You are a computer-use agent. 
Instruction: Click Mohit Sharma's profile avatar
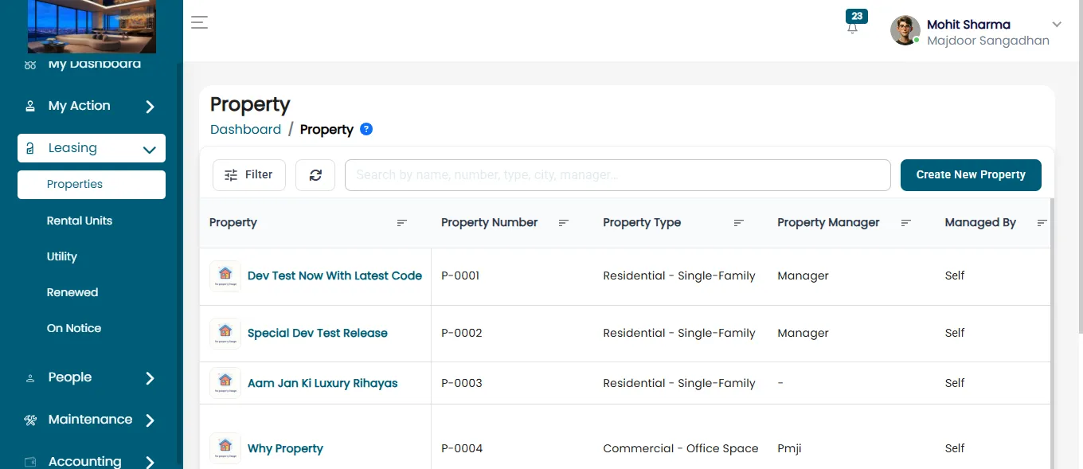pos(905,30)
